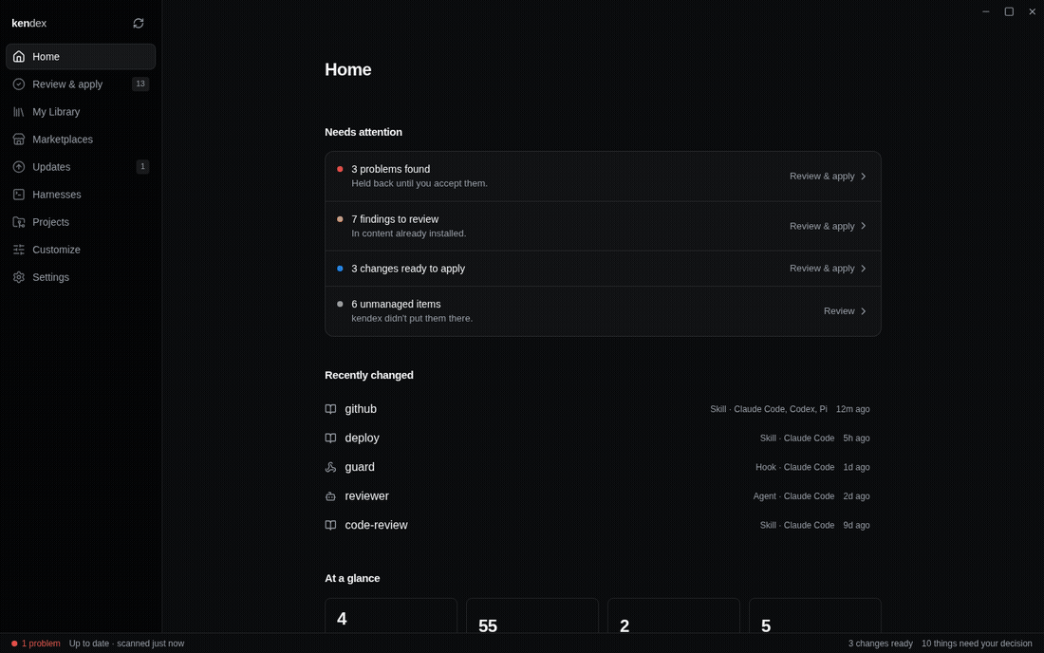Open the Marketplaces section

(x=81, y=140)
